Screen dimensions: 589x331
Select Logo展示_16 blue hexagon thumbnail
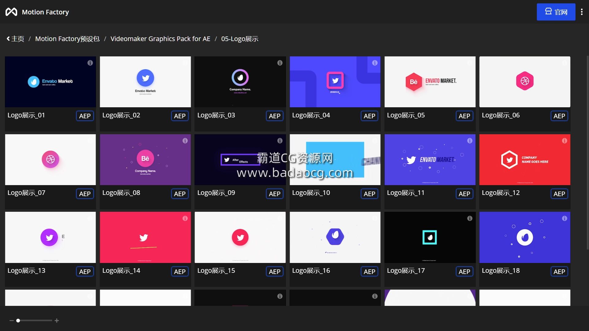coord(335,237)
